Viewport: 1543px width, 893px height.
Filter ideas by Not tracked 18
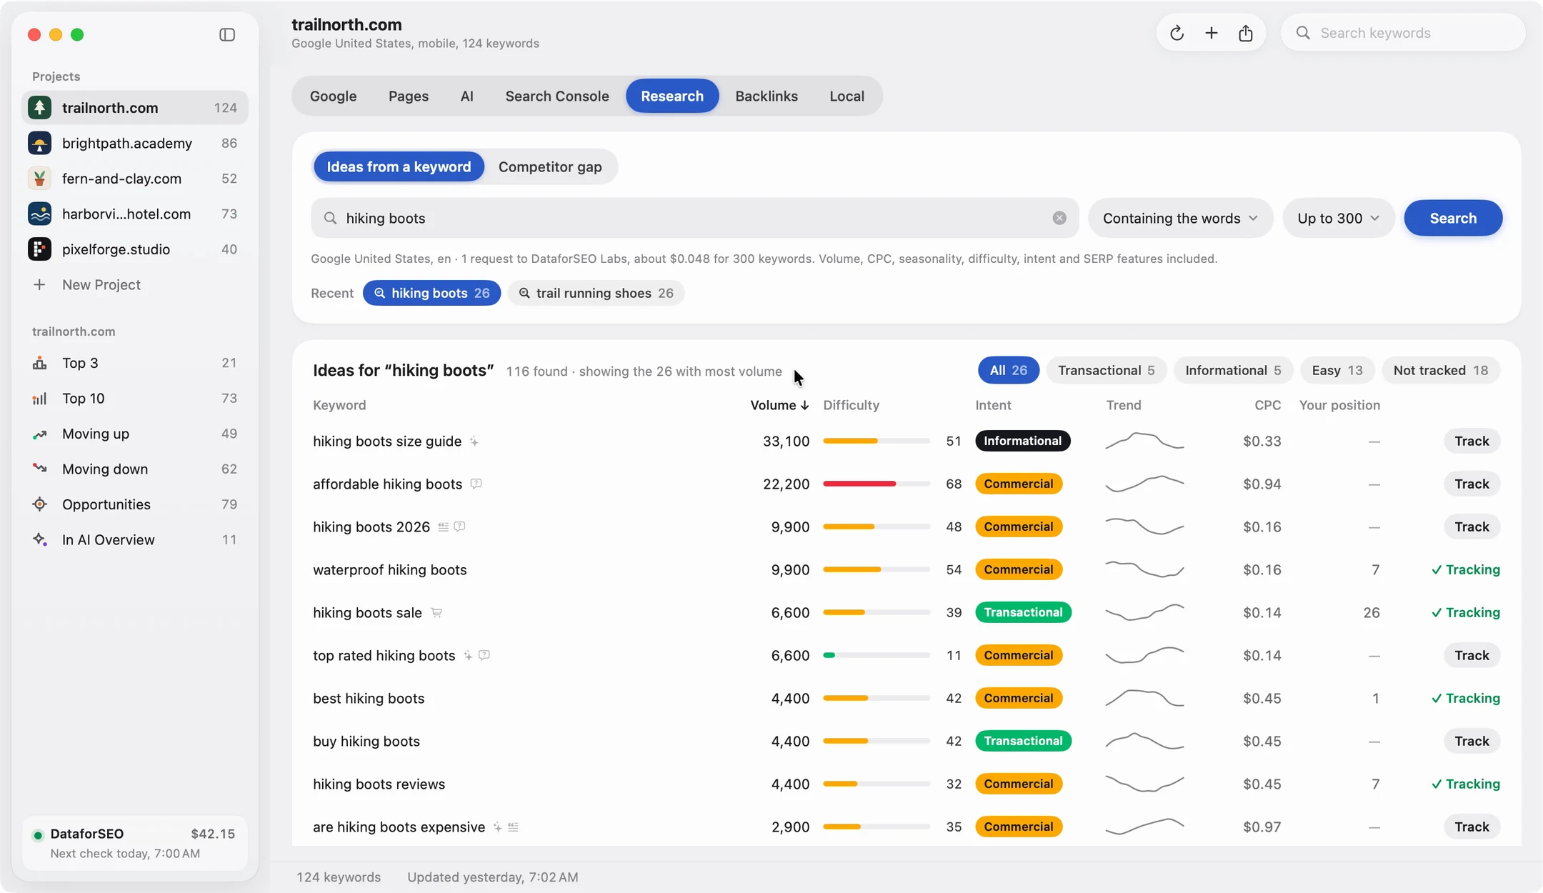click(x=1440, y=370)
